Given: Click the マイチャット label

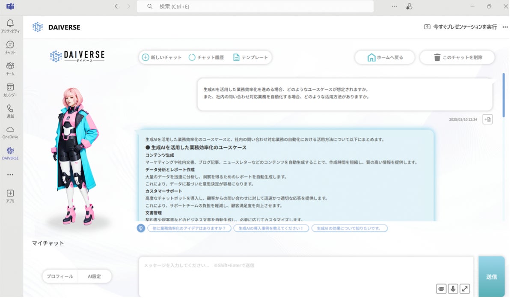Looking at the screenshot, I should (48, 243).
